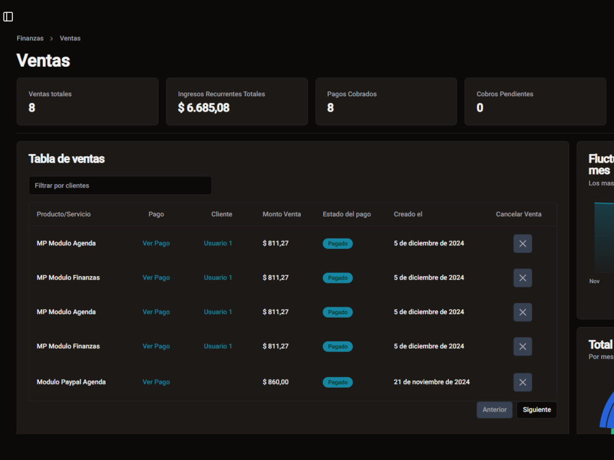
Task: Cancel the first MP Modulo Agenda sale
Action: click(x=523, y=243)
